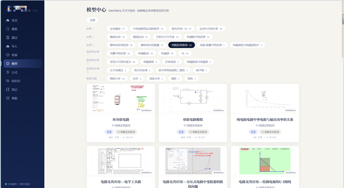Open the 校验 checkmark icon in sidebar
The width and height of the screenshot is (344, 188).
[x=8, y=55]
